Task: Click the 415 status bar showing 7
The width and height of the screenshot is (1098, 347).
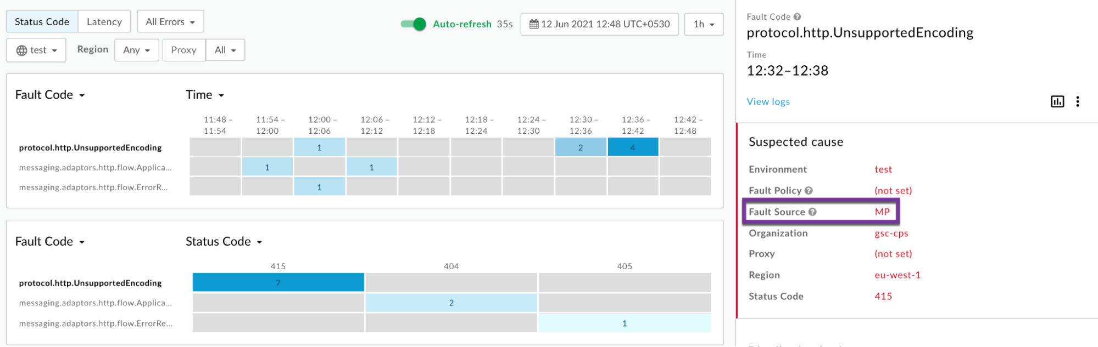Action: (278, 283)
